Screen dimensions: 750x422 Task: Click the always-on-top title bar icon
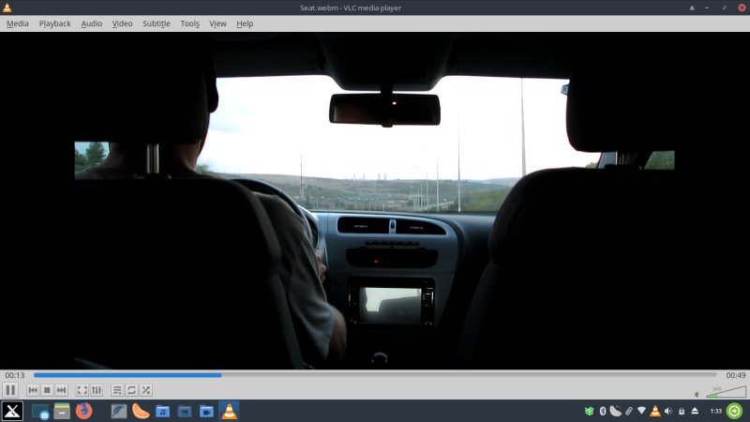(x=692, y=8)
